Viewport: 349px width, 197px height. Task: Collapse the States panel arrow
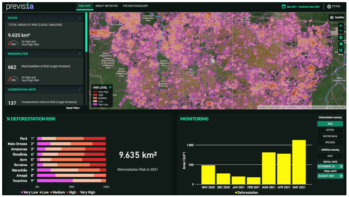(80, 18)
